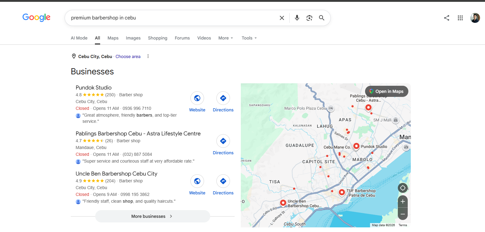This screenshot has width=485, height=232.
Task: Click the phone number 0936 996 7110
Action: 137,108
